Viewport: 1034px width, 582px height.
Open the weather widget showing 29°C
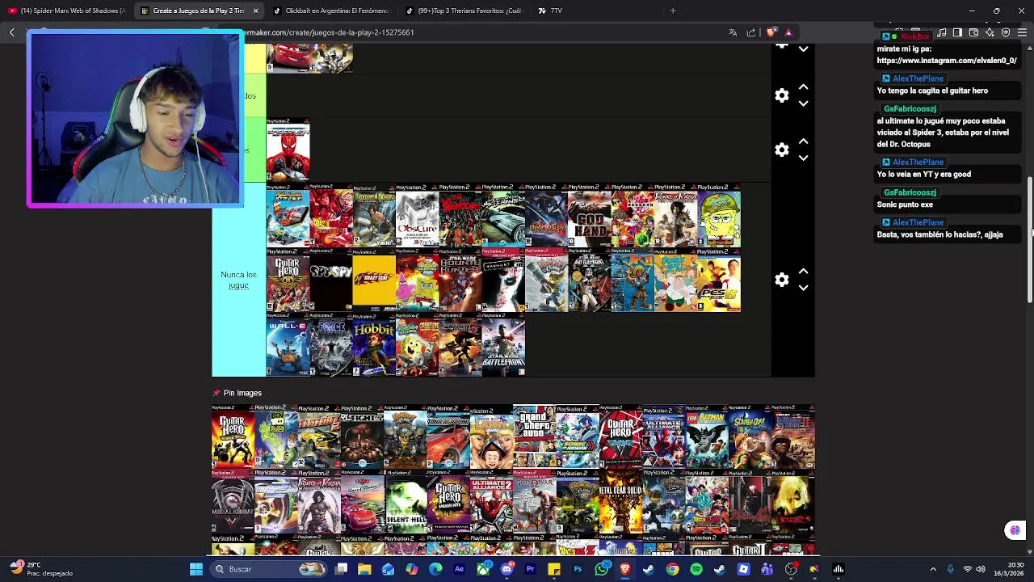(40, 569)
